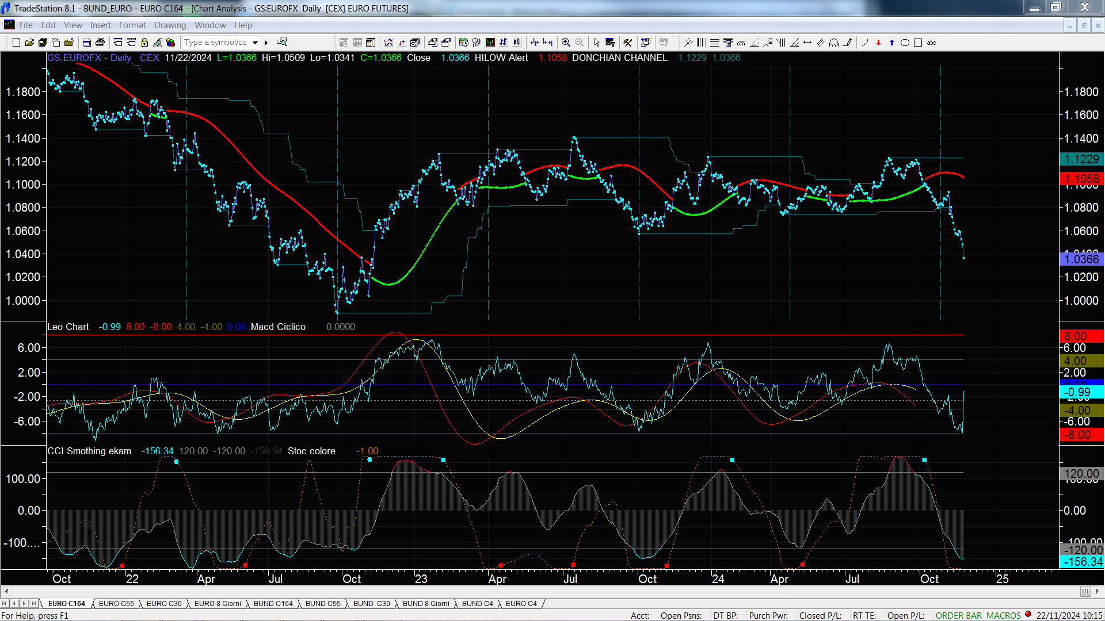Screen dimensions: 1105x621
Task: Switch to the BUND C4 tab
Action: 478,604
